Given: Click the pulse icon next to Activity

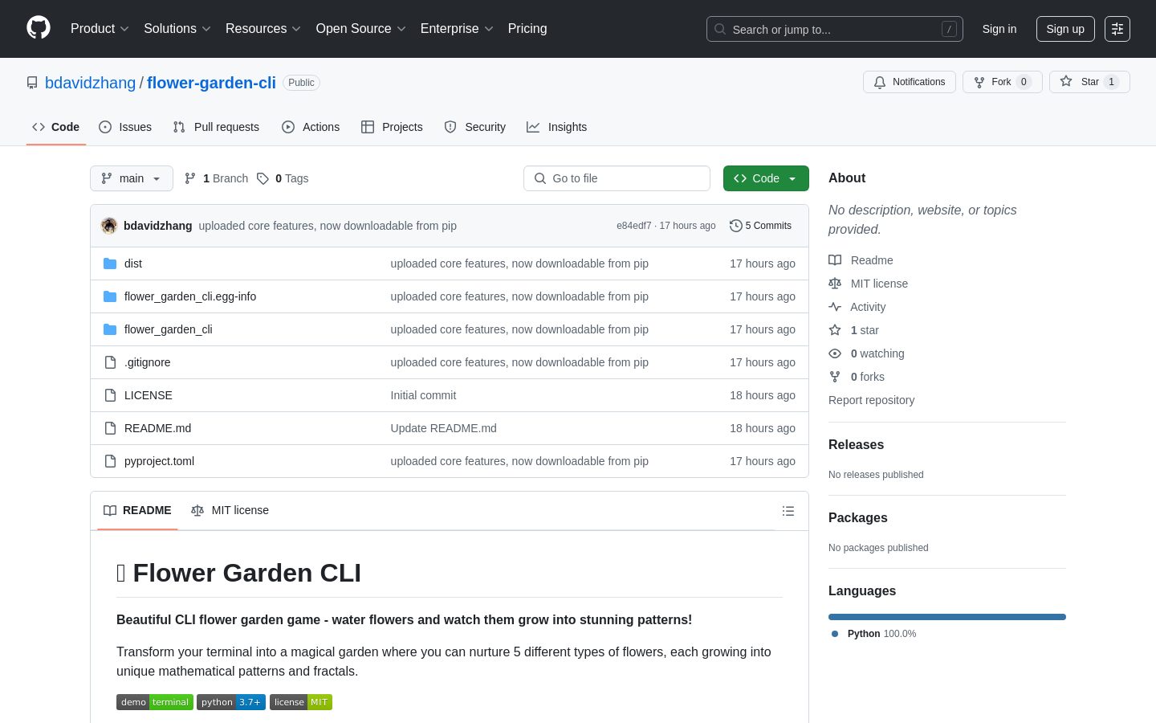Looking at the screenshot, I should point(835,307).
